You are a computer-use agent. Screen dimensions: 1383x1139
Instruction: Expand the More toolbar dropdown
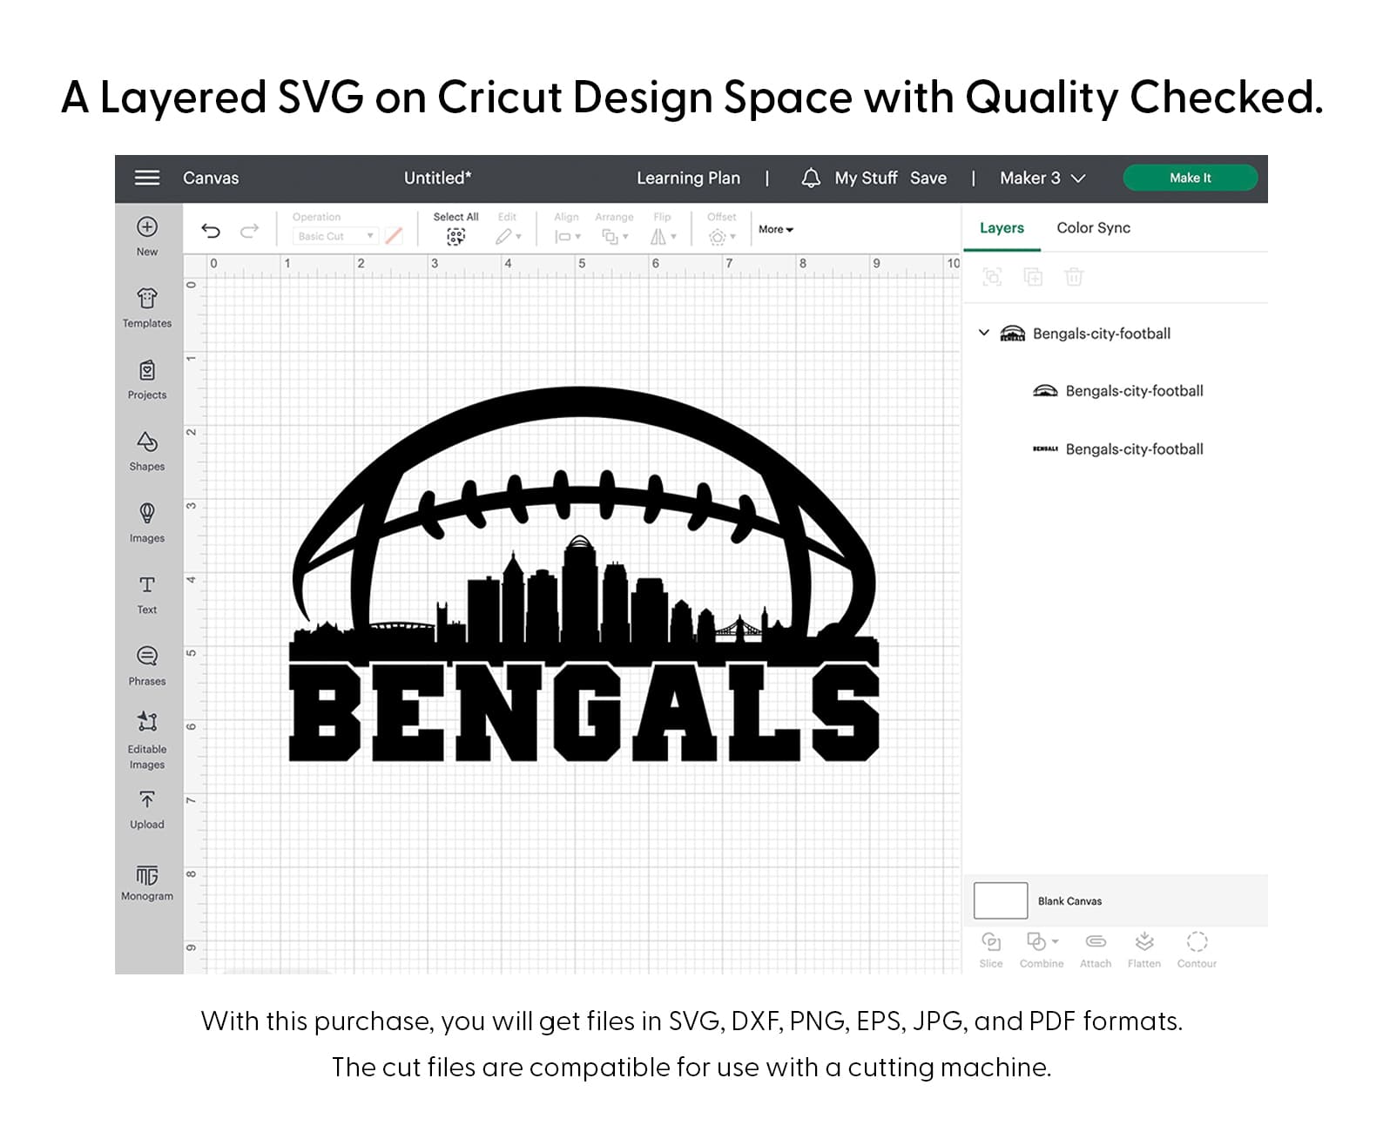click(775, 230)
